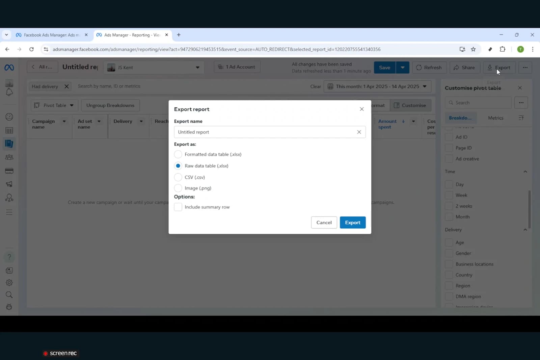The height and width of the screenshot is (360, 540).
Task: Enable Include summary row checkbox
Action: 178,207
